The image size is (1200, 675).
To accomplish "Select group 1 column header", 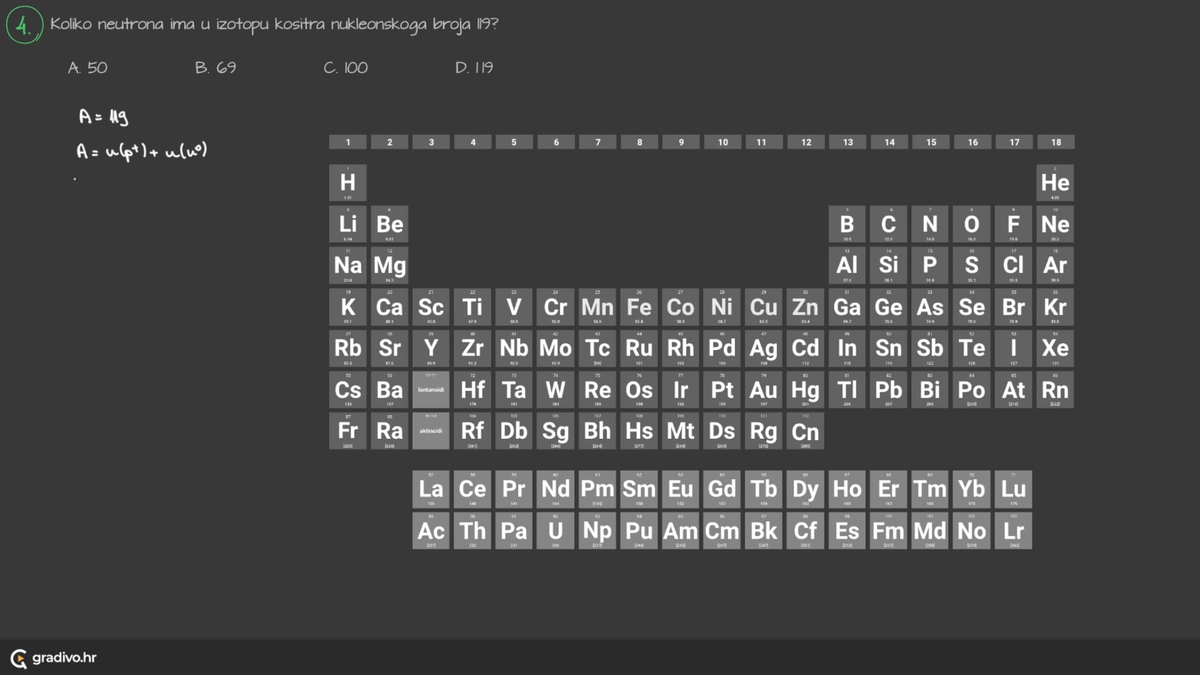I will pos(347,142).
